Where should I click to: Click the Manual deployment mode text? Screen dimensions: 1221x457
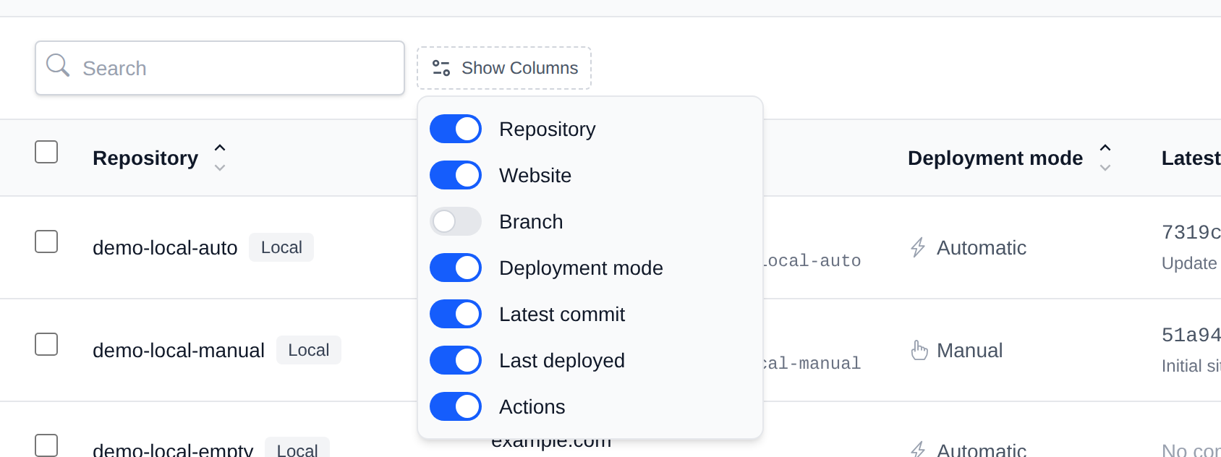click(x=969, y=350)
